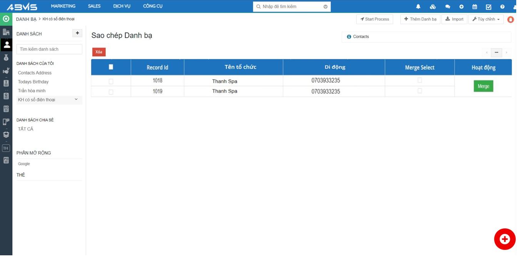The width and height of the screenshot is (527, 268).
Task: Click the checklist tasks icon
Action: tap(489, 7)
